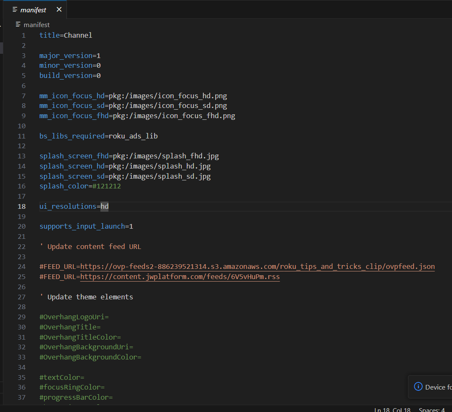Click the Ln 18, Col 18 status indicator
Screen dimensions: 452x412
391,409
